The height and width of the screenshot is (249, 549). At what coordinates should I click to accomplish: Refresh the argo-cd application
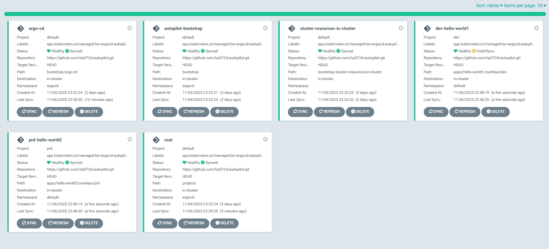(58, 111)
